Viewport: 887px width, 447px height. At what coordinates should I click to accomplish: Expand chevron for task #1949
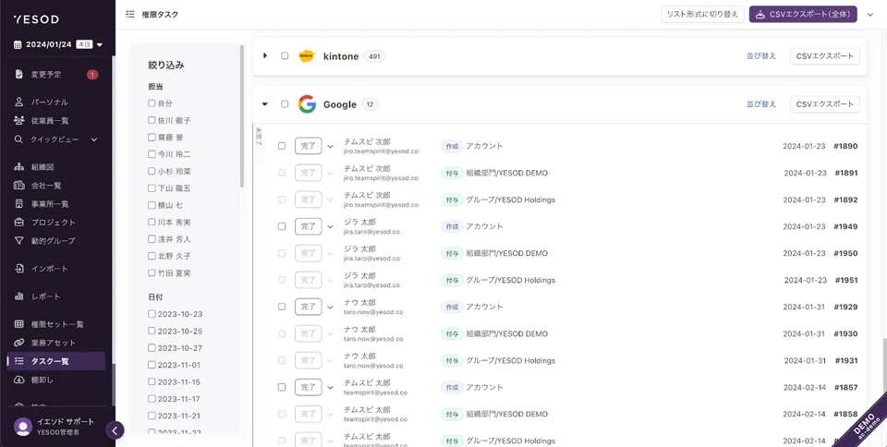331,227
